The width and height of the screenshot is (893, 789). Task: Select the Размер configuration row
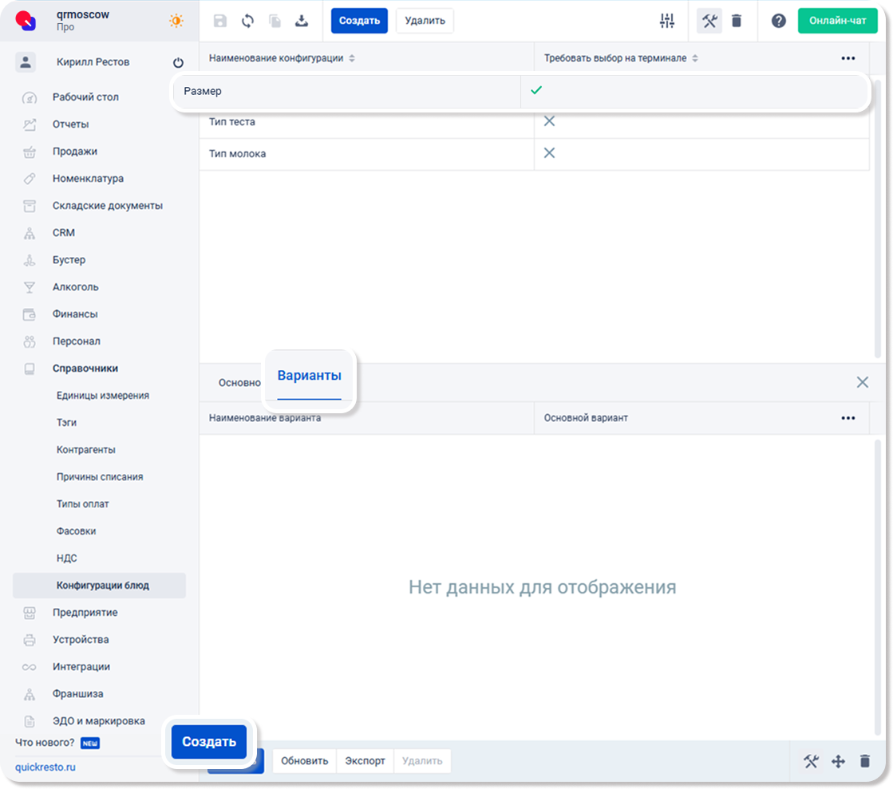click(520, 91)
